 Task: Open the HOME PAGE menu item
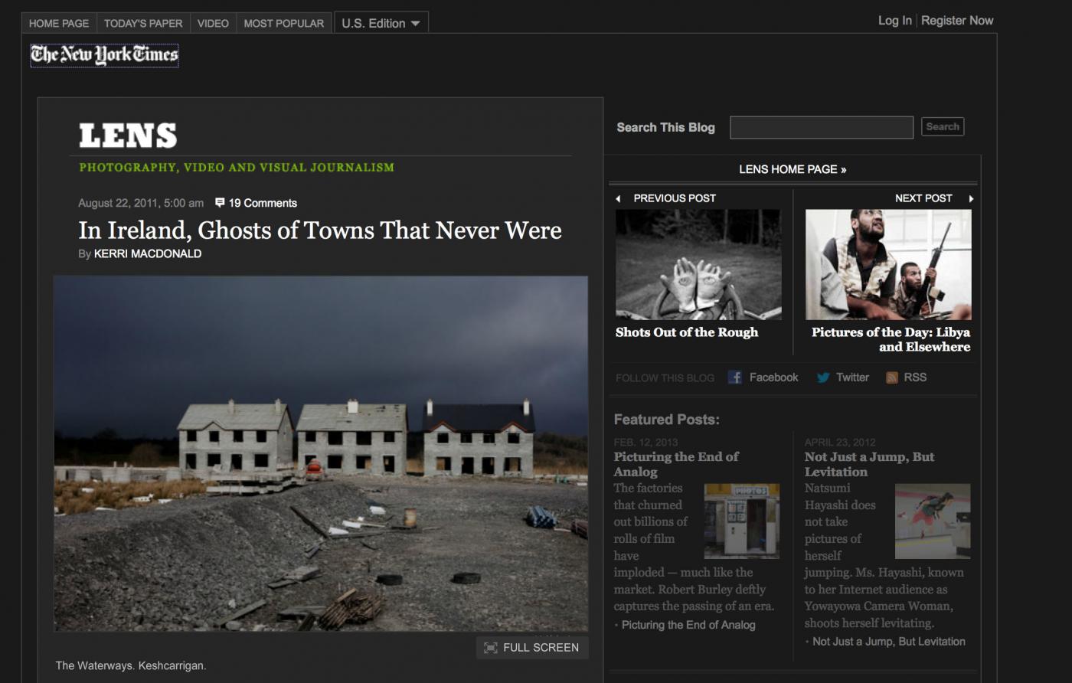(x=59, y=23)
